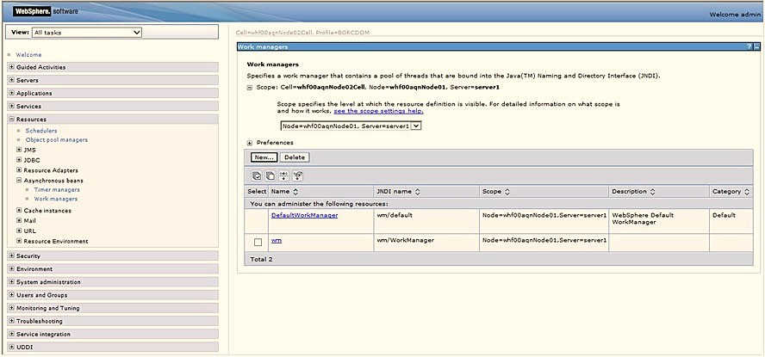The height and width of the screenshot is (357, 765).
Task: Click the Select All items toolbar icon
Action: [x=257, y=175]
